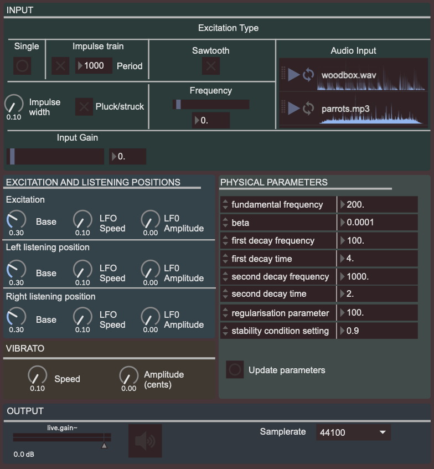This screenshot has height=469, width=434.
Task: Toggle the audio output speaker button
Action: [x=145, y=441]
